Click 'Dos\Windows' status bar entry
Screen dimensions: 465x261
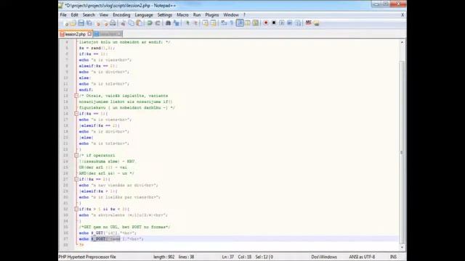click(x=324, y=257)
